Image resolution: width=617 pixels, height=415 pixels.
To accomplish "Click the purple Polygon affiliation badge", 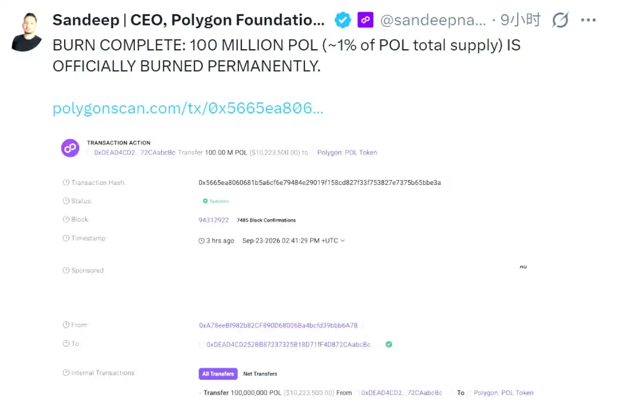I will pos(366,20).
